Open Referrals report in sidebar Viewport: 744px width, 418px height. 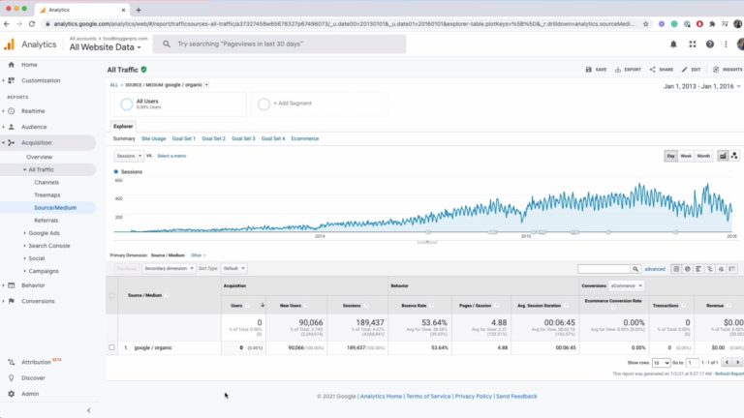point(46,221)
